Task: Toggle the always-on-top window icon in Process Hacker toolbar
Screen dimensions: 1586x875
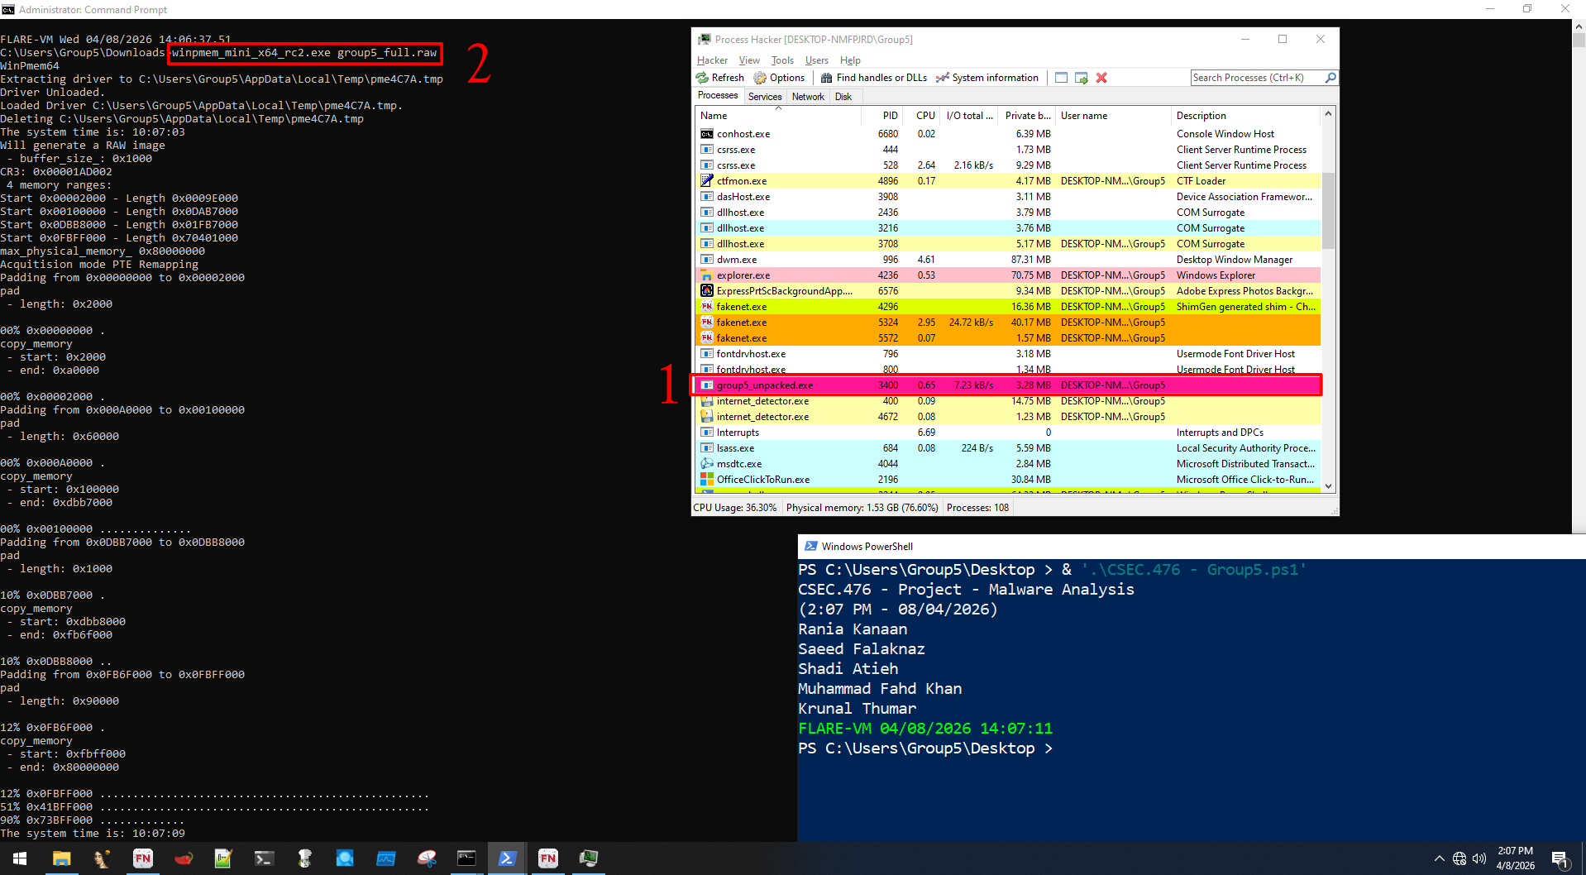Action: pos(1061,77)
